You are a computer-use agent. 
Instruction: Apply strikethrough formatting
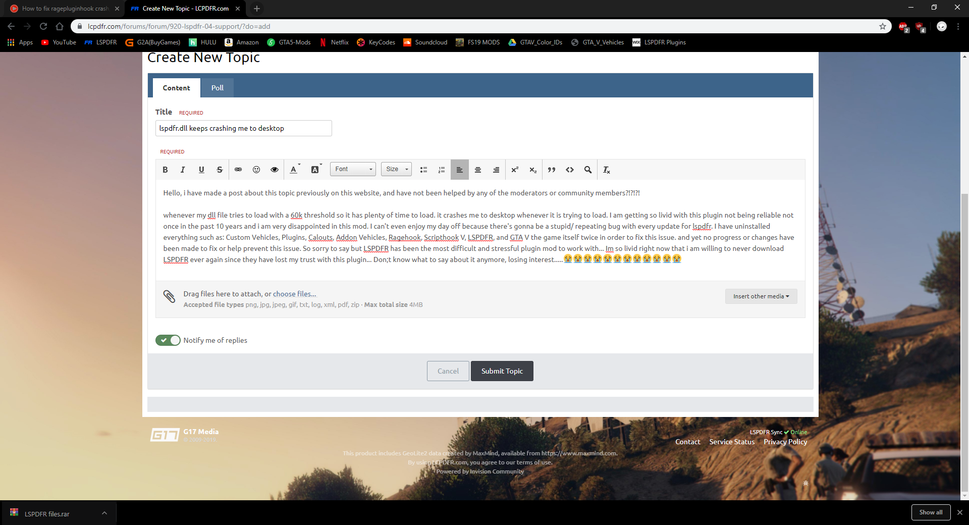220,170
